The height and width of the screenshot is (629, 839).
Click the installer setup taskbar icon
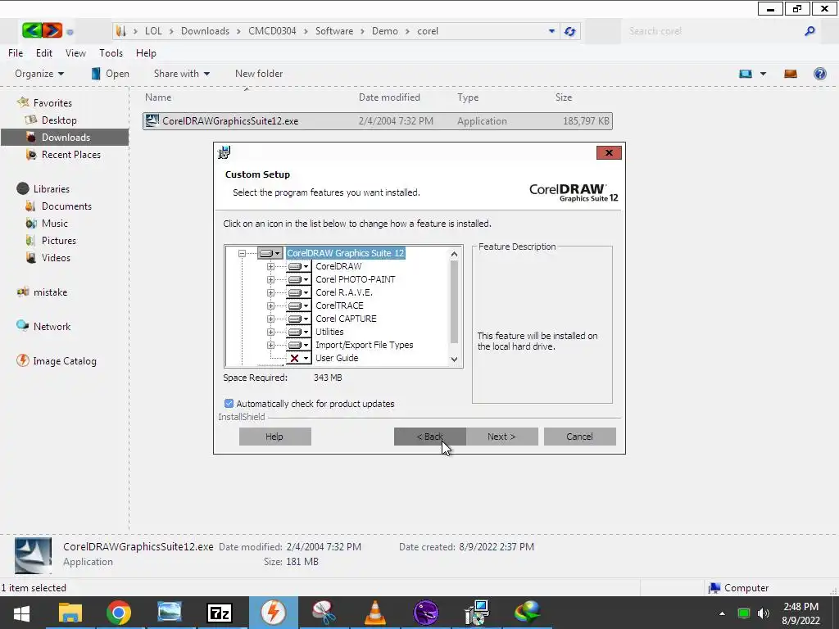(476, 613)
